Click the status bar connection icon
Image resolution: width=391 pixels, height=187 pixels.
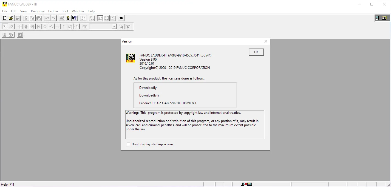pyautogui.click(x=246, y=184)
